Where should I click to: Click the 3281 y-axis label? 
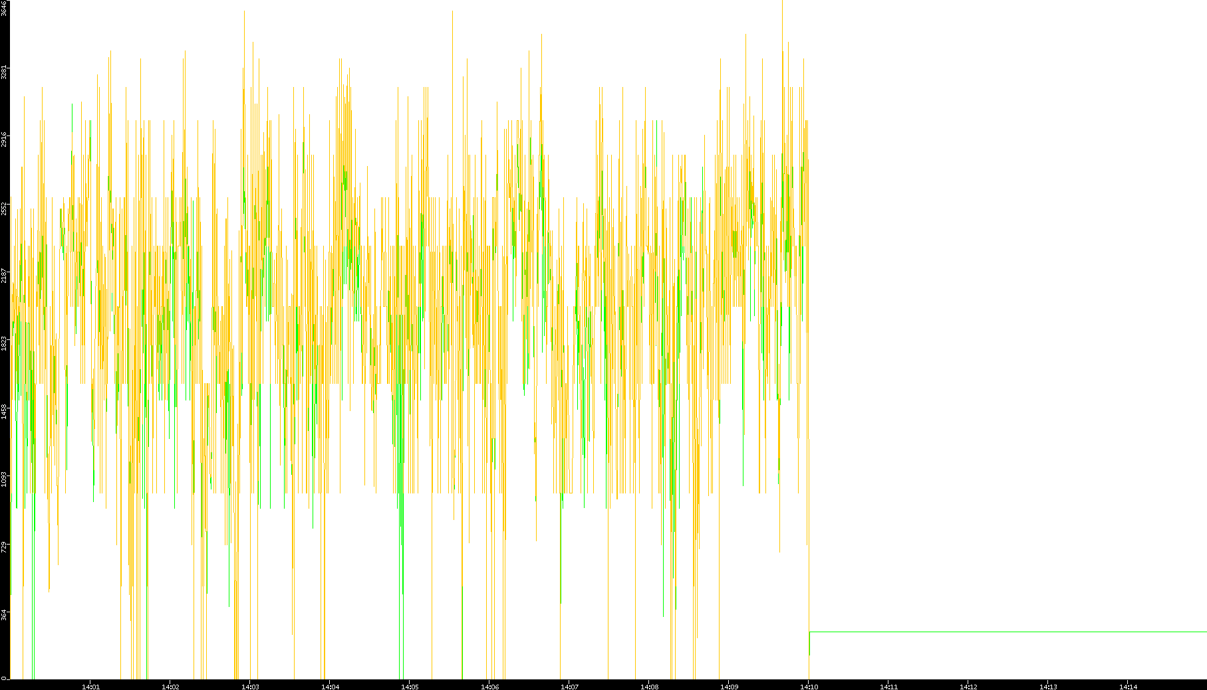click(4, 72)
